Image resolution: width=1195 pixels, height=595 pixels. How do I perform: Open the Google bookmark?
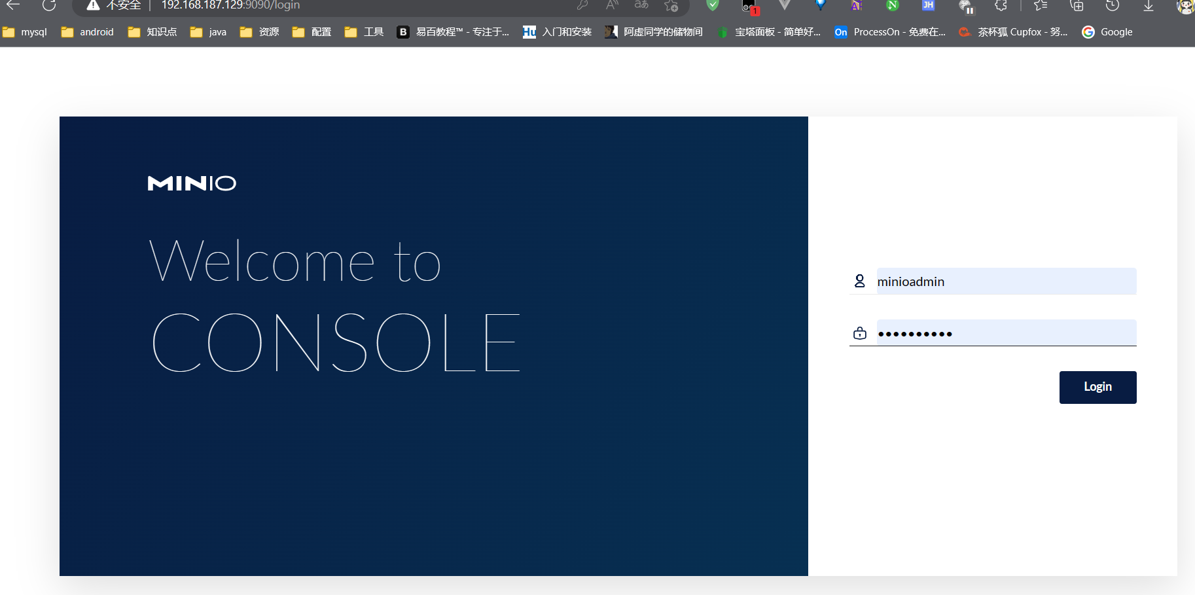pyautogui.click(x=1116, y=31)
